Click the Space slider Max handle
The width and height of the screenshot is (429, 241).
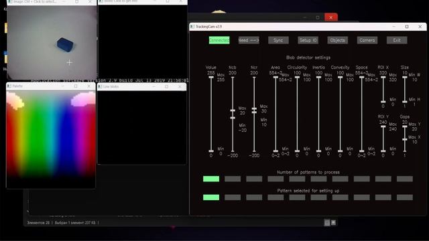[x=362, y=78]
